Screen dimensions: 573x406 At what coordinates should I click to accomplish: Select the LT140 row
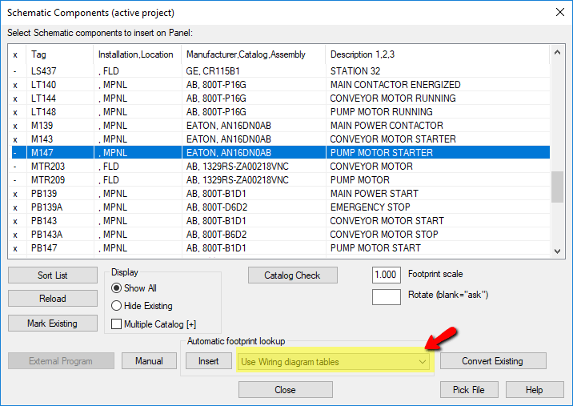[x=281, y=85]
